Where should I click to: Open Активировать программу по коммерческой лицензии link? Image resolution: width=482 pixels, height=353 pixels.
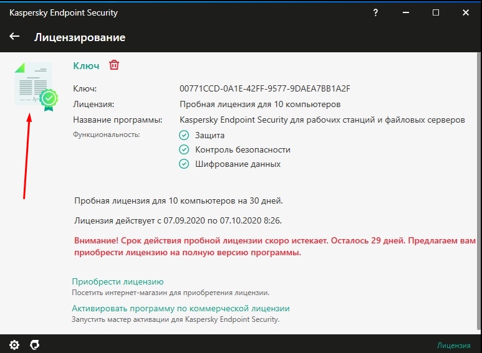tap(181, 308)
